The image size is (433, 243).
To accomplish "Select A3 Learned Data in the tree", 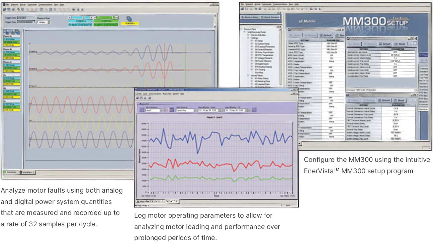I will click(x=262, y=84).
